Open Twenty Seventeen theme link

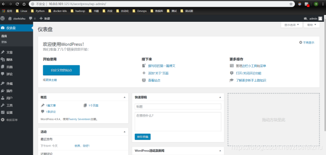coord(80,119)
